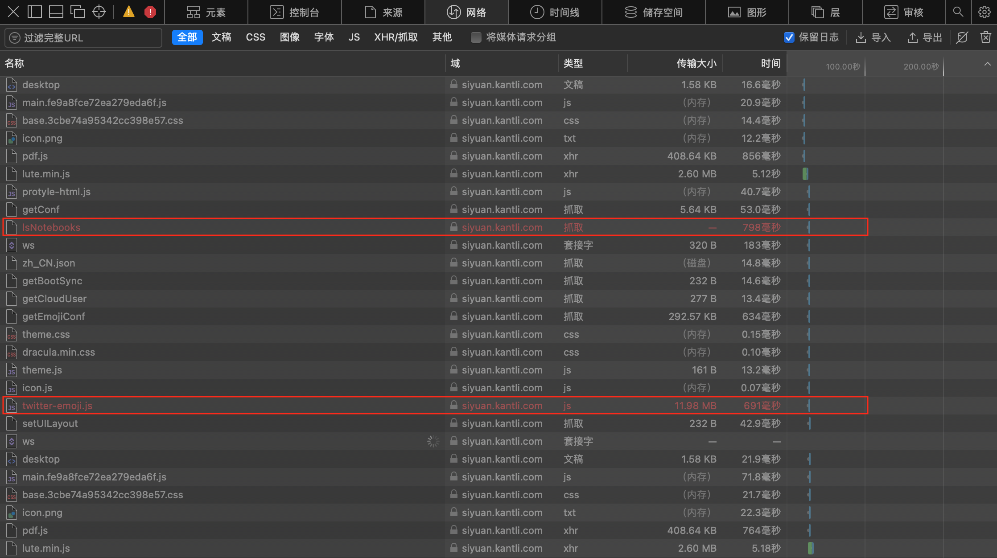997x558 pixels.
Task: Switch to the 层 tab
Action: point(826,12)
